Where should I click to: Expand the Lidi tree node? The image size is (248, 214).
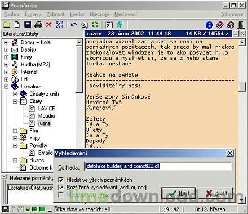[6, 79]
